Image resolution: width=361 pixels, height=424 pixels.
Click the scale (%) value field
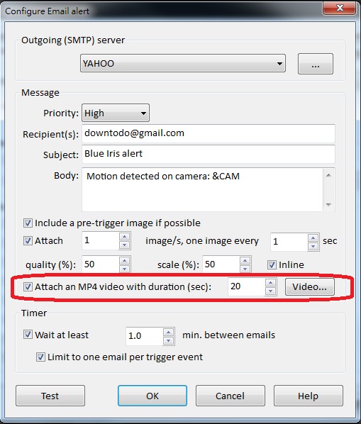point(221,264)
